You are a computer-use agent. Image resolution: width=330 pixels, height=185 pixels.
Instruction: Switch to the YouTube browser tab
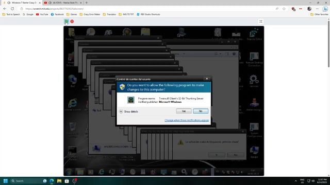(x=63, y=3)
